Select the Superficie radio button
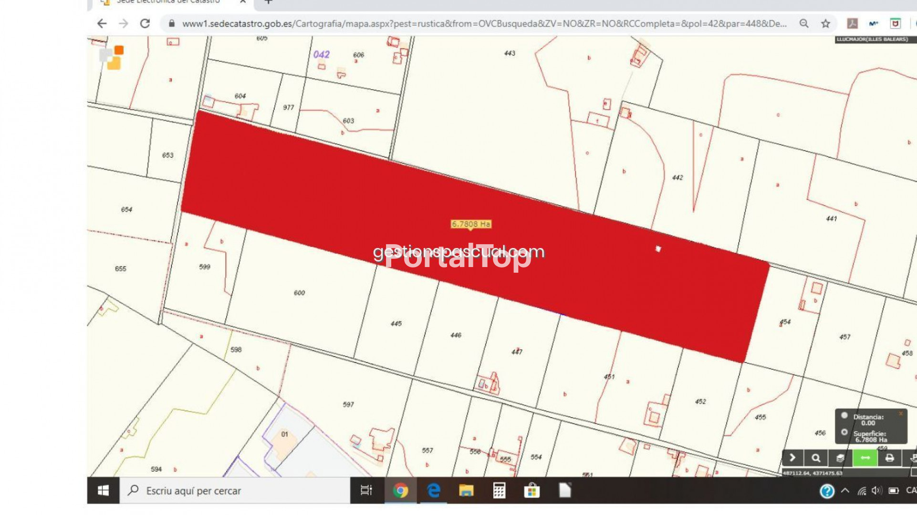Screen dimensions: 917x515 pos(844,432)
